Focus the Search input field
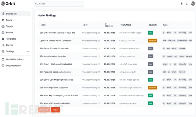This screenshot has width=196, height=117. 59,4
